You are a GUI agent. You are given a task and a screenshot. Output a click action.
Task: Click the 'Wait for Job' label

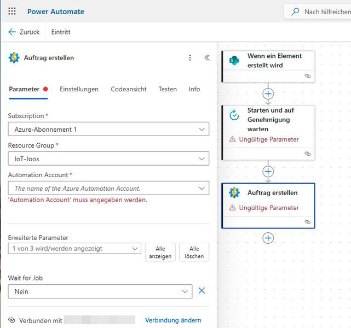25,278
